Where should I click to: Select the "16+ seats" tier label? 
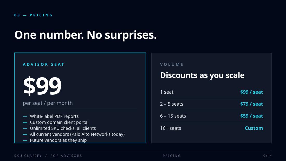pyautogui.click(x=171, y=128)
